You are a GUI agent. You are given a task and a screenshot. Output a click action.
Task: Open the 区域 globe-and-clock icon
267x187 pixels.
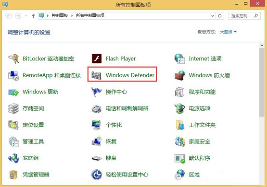(x=180, y=175)
